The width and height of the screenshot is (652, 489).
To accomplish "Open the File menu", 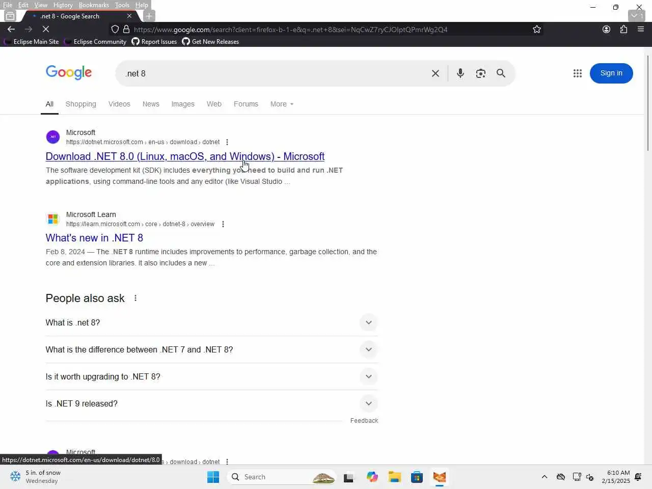I will tap(8, 5).
